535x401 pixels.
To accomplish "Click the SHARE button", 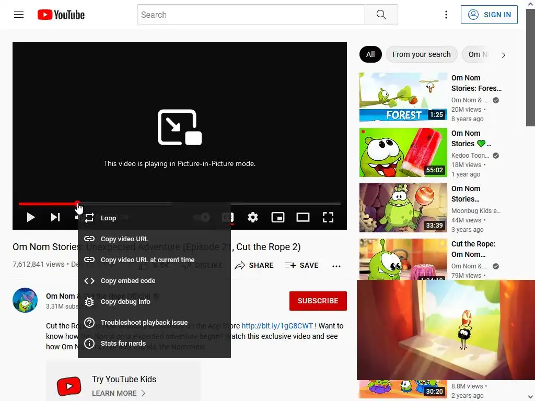I will 254,265.
